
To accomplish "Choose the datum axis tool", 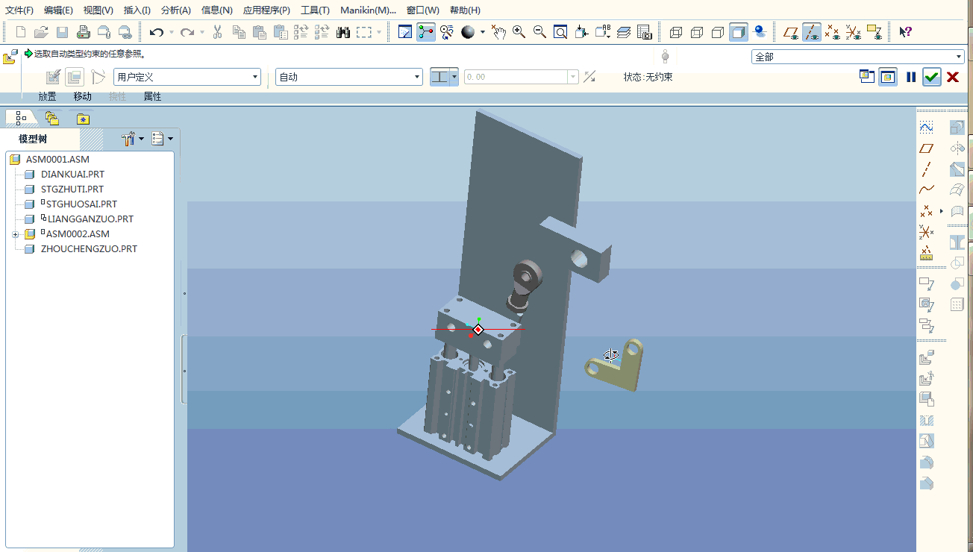I will click(927, 169).
